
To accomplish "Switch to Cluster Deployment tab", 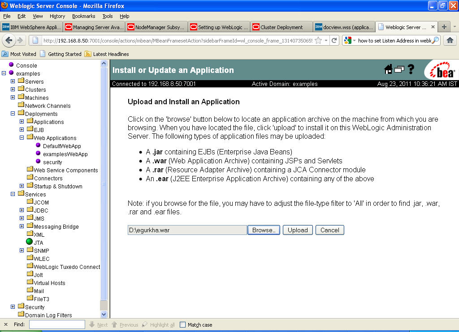I will (281, 27).
